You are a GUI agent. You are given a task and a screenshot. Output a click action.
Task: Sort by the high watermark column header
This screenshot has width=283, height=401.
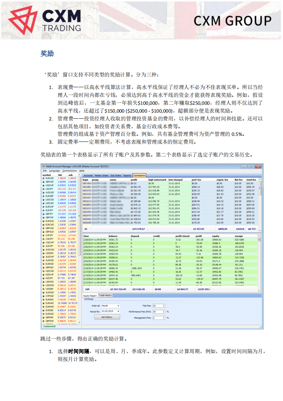pos(157,180)
